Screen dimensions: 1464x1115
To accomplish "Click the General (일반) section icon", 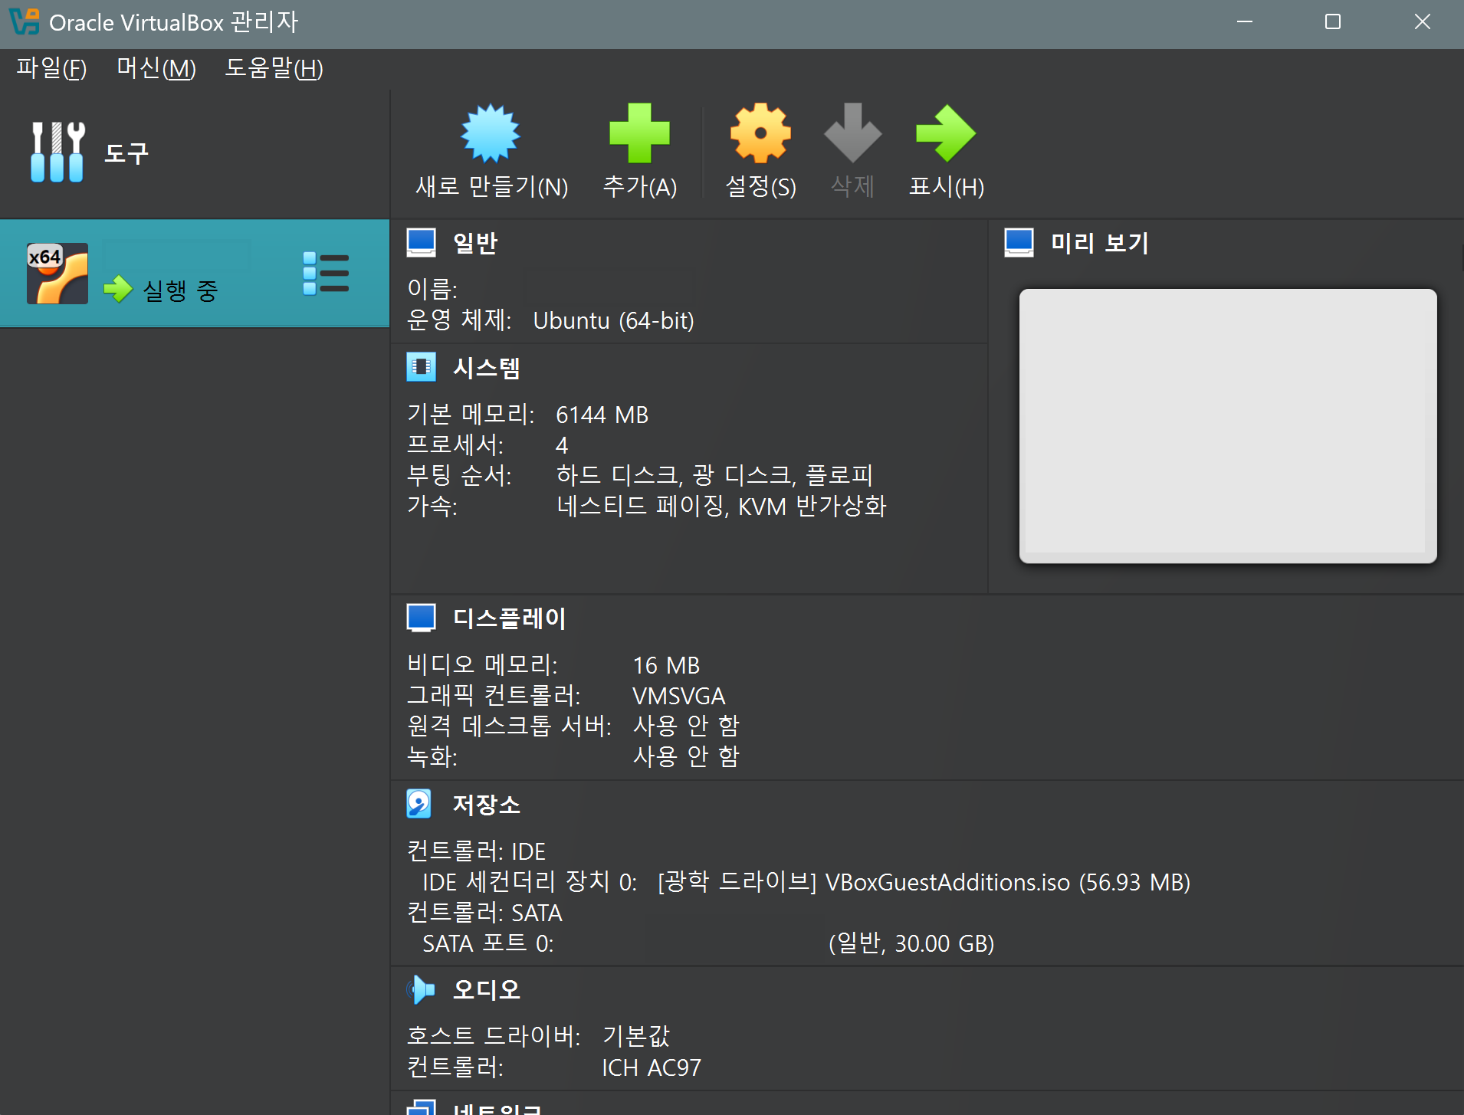I will [x=421, y=243].
